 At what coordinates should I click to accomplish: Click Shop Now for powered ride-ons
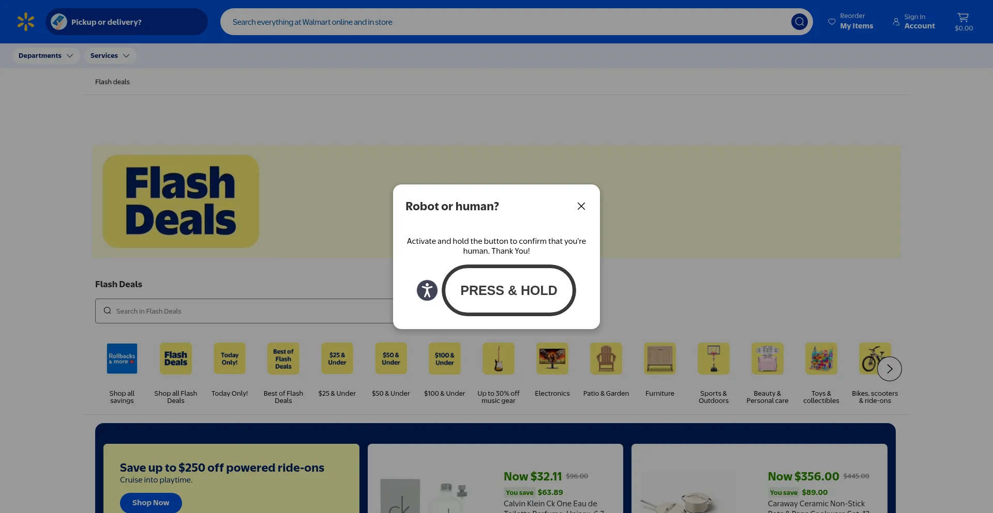point(151,503)
